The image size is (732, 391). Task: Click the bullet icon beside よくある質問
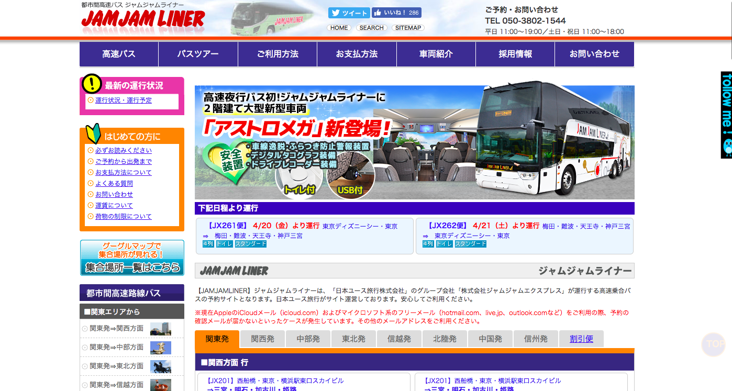coord(91,183)
